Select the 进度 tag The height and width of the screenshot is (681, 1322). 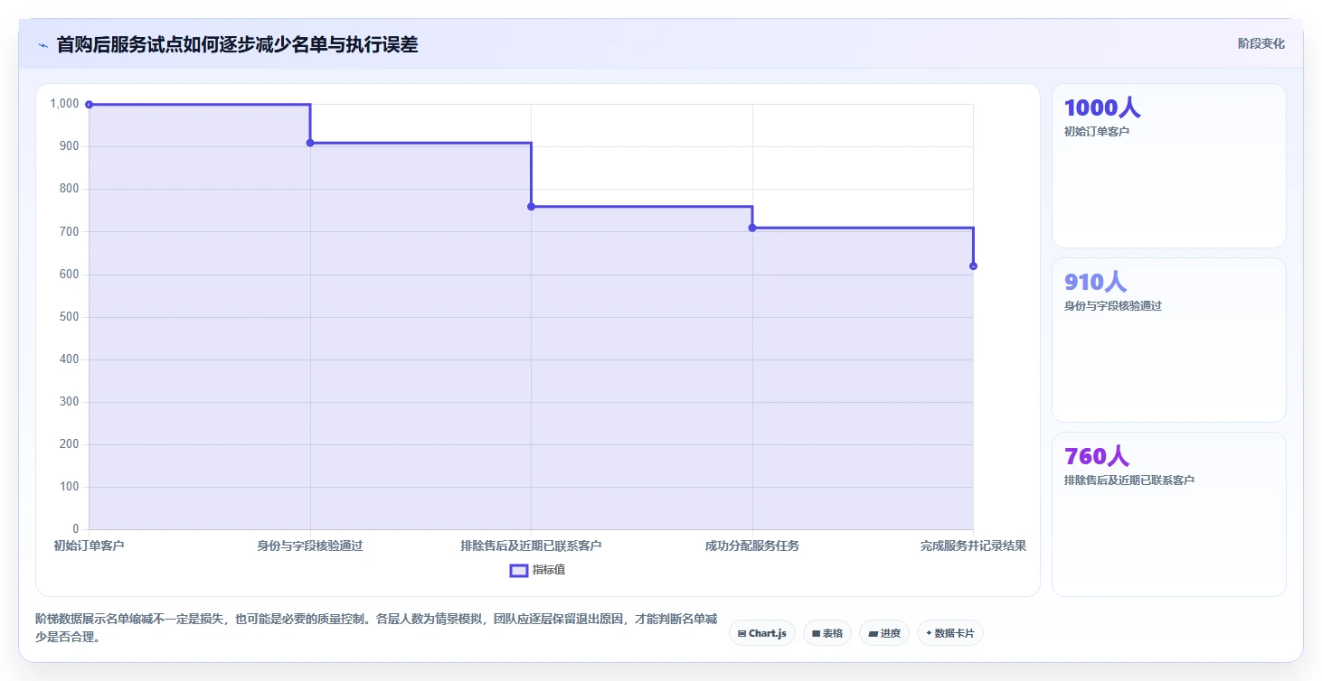pos(883,633)
